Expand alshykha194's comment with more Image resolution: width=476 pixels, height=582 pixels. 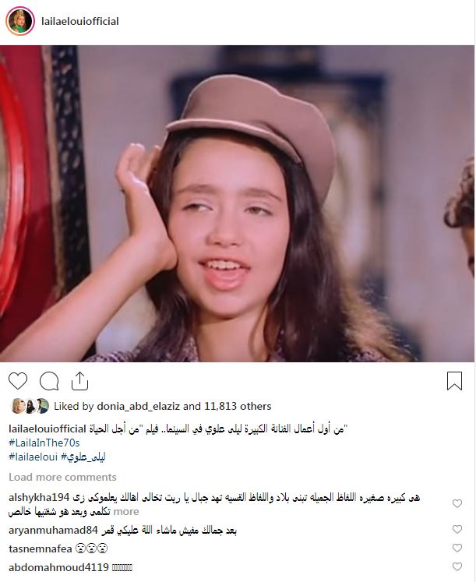(126, 511)
